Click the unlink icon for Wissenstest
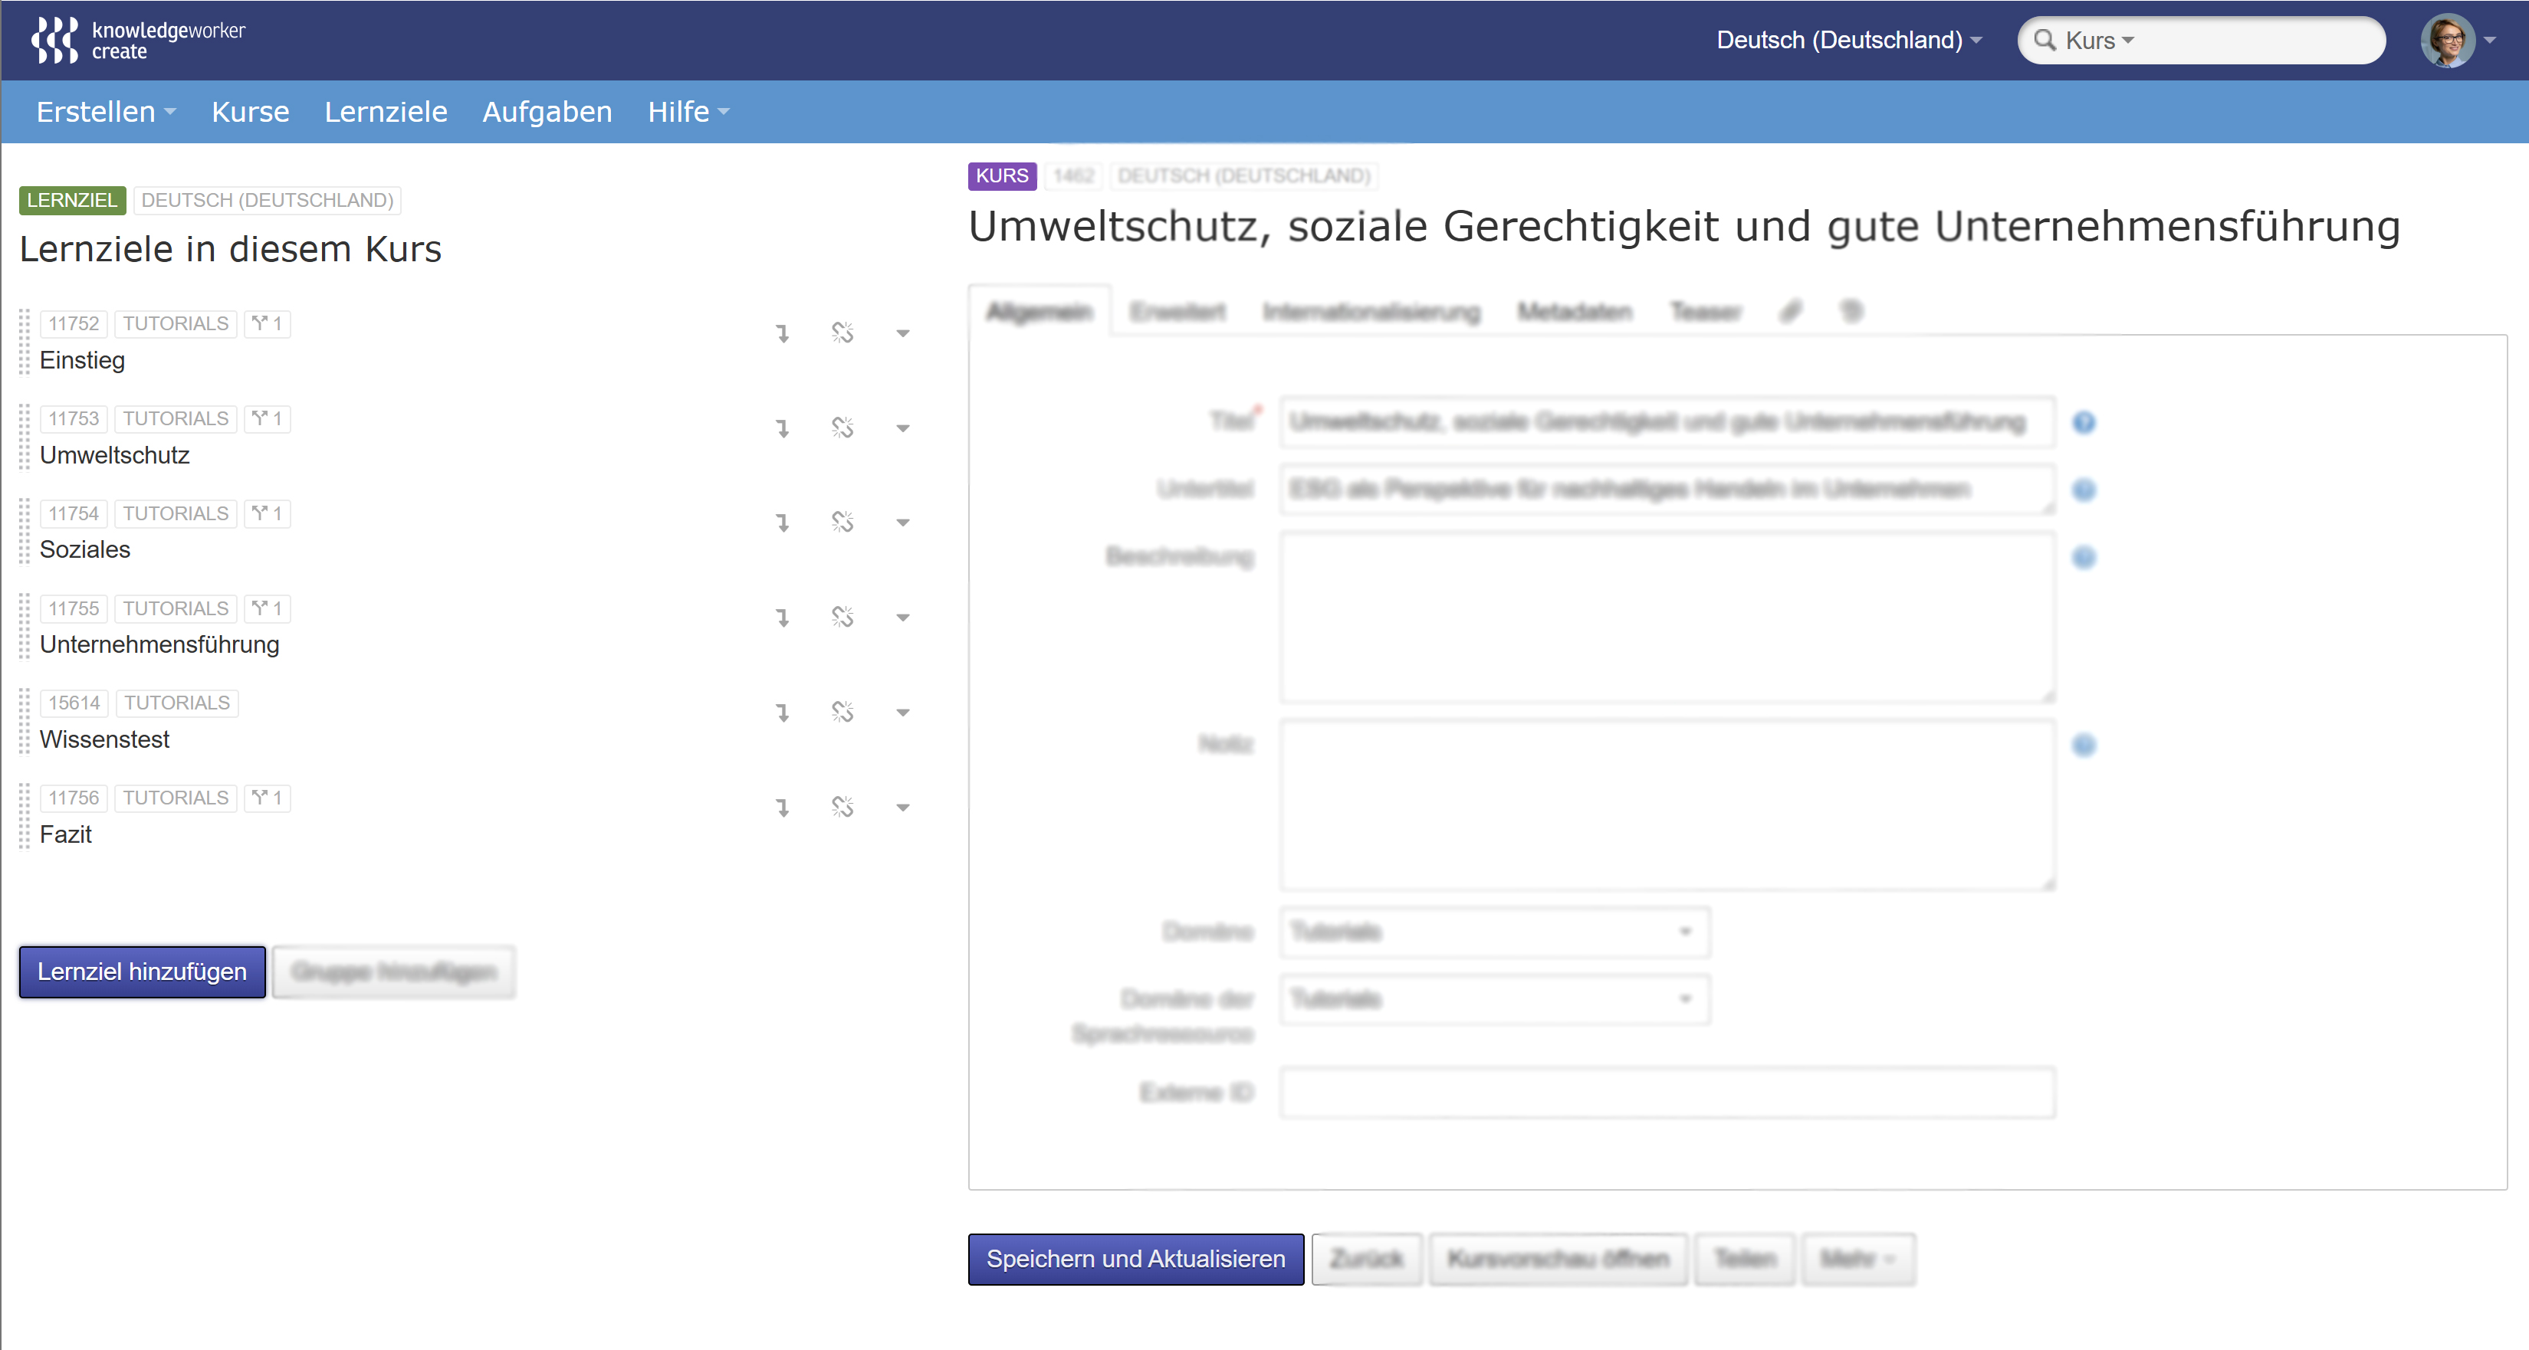The height and width of the screenshot is (1350, 2529). (x=842, y=711)
